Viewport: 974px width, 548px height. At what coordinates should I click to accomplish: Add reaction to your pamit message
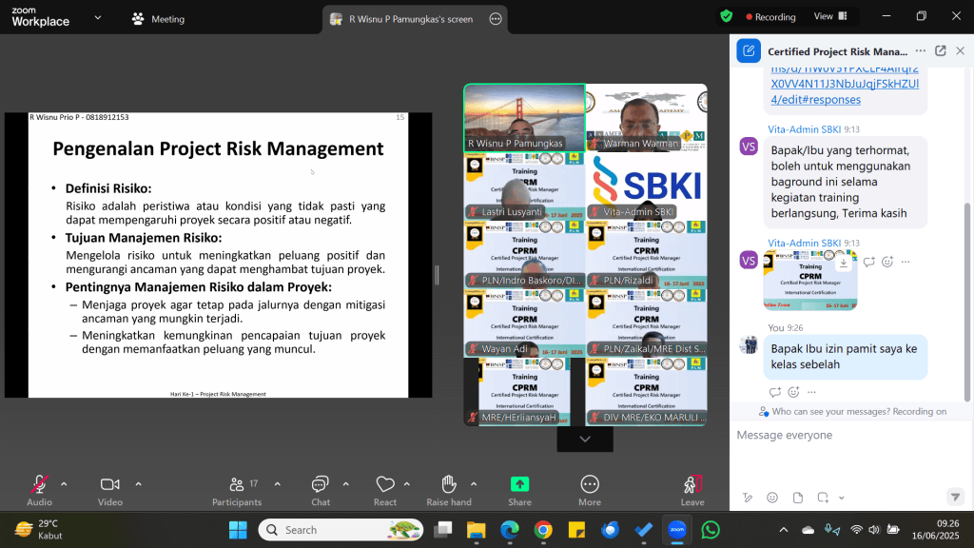[793, 392]
